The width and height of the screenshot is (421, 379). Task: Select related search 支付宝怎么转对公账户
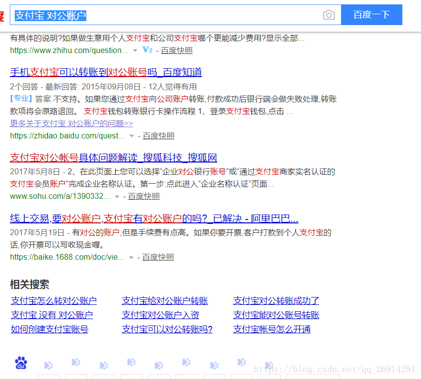[53, 300]
